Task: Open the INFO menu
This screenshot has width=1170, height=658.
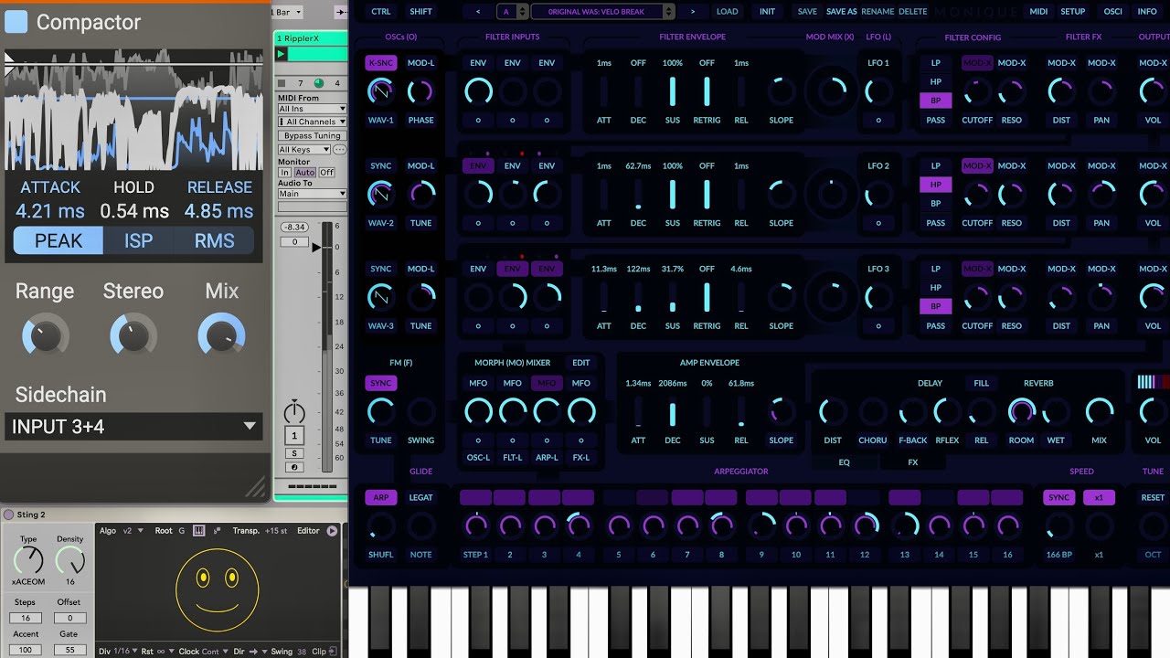Action: point(1147,11)
